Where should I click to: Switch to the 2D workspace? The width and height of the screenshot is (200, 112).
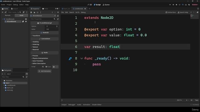90,5
